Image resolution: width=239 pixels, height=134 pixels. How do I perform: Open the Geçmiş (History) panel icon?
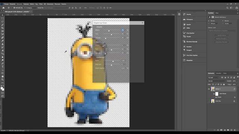click(184, 14)
